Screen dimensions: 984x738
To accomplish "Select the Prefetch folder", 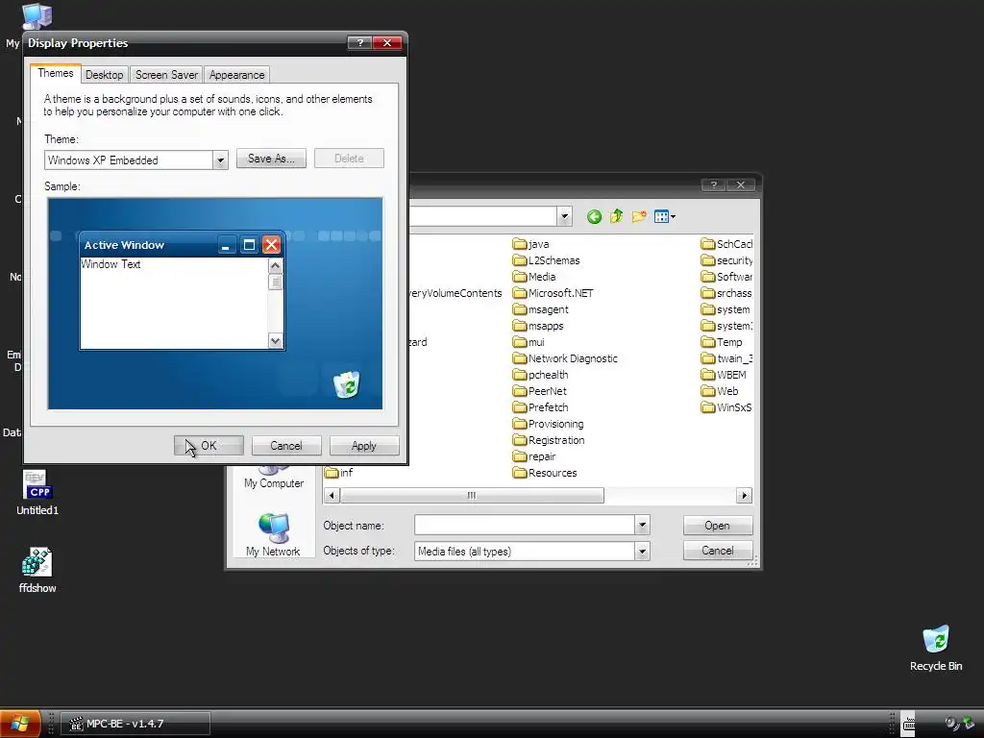I will 540,407.
